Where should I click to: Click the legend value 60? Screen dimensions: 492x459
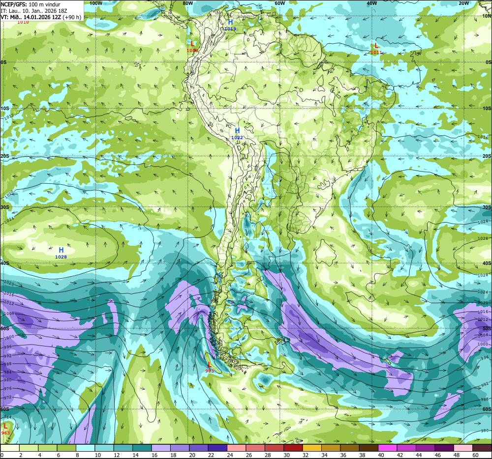475,455
